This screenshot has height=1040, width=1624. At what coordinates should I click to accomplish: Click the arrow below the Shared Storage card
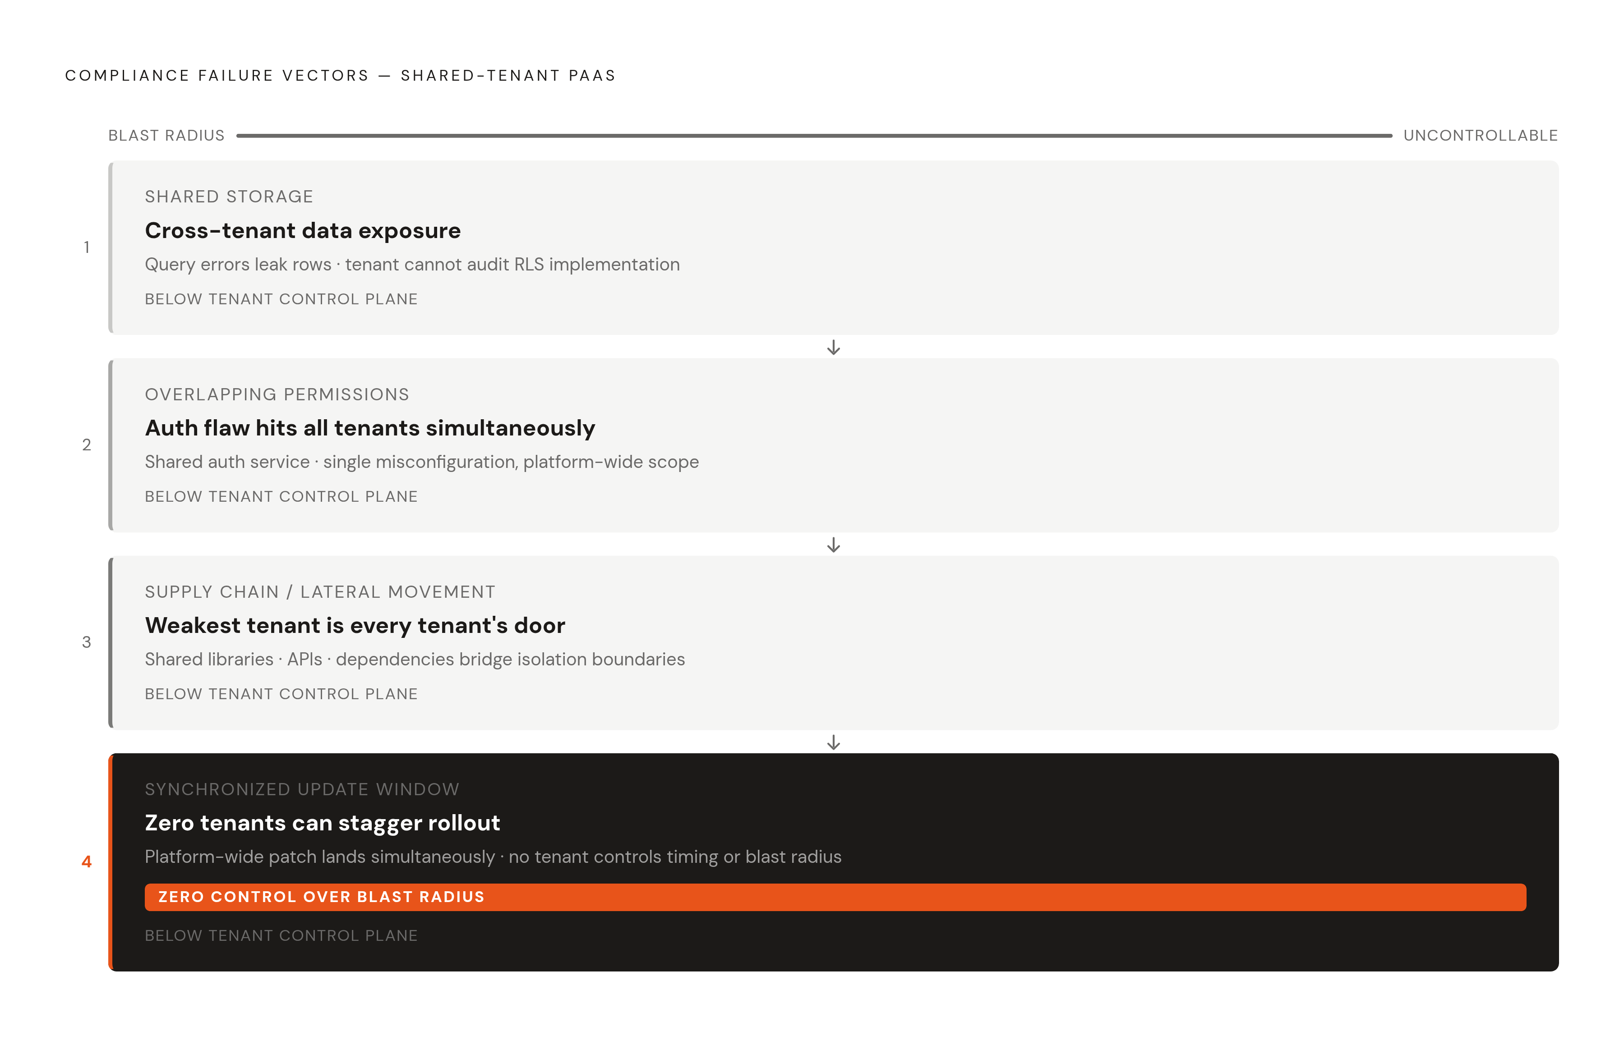833,347
